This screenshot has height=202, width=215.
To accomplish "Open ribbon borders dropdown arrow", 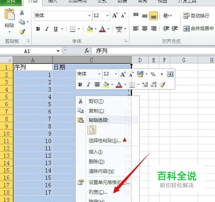I will [79, 29].
